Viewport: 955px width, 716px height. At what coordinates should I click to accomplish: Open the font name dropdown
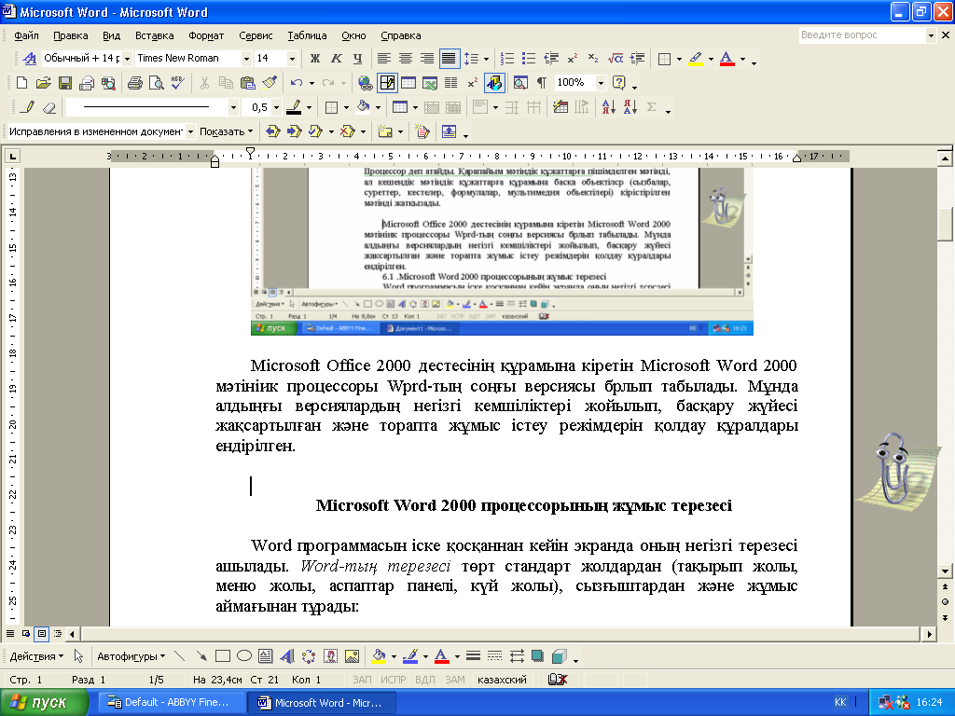246,59
